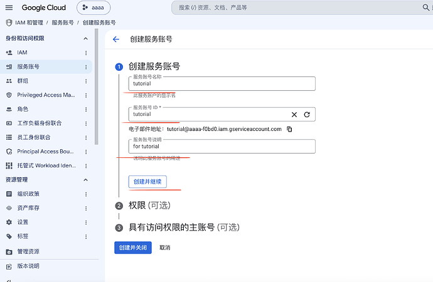This screenshot has width=433, height=282.
Task: Click the 创建并继续 button
Action: coord(147,182)
